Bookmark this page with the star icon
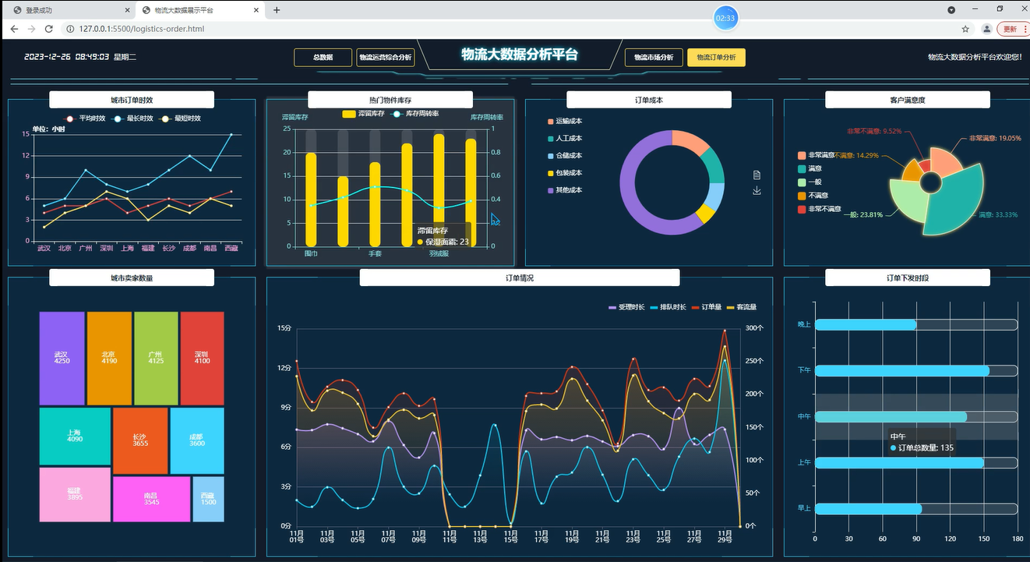This screenshot has height=562, width=1030. (x=965, y=29)
